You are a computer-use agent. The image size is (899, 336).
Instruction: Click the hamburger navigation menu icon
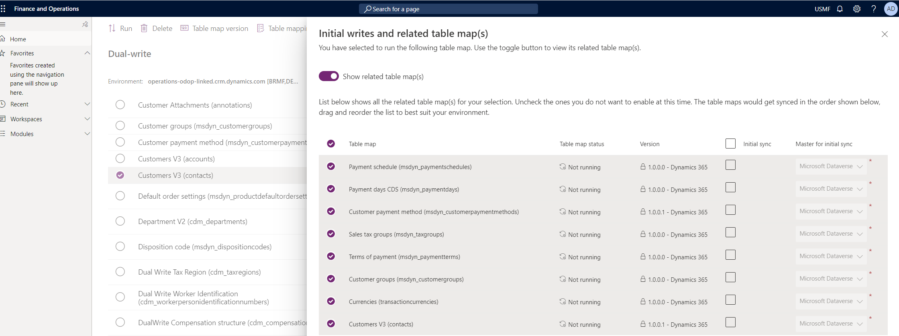coord(2,24)
